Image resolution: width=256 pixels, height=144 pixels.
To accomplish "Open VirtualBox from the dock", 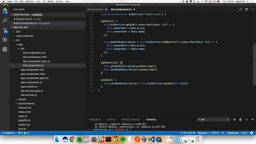I will [144, 140].
